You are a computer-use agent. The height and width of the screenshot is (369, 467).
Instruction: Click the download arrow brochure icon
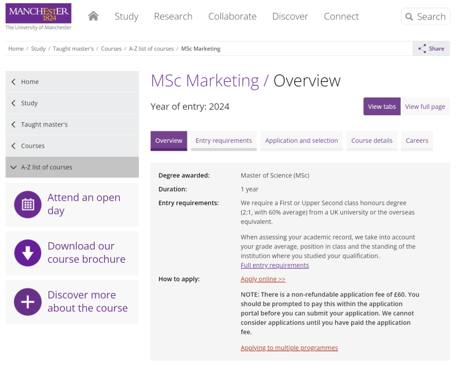[27, 253]
